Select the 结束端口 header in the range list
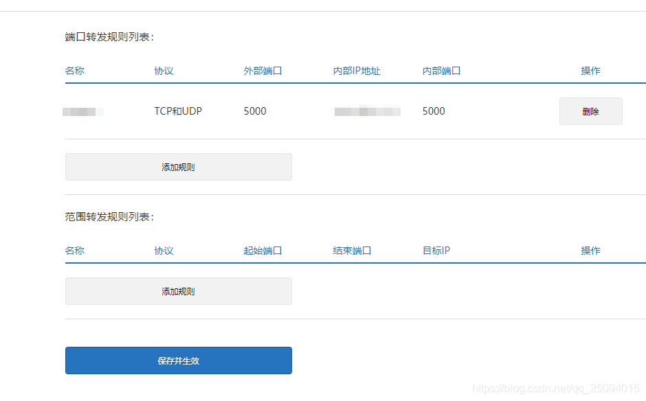 click(352, 251)
